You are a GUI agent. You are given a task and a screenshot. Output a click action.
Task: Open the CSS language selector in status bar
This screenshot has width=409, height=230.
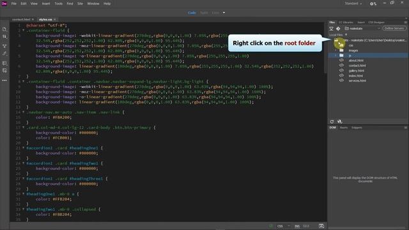[x=283, y=226]
